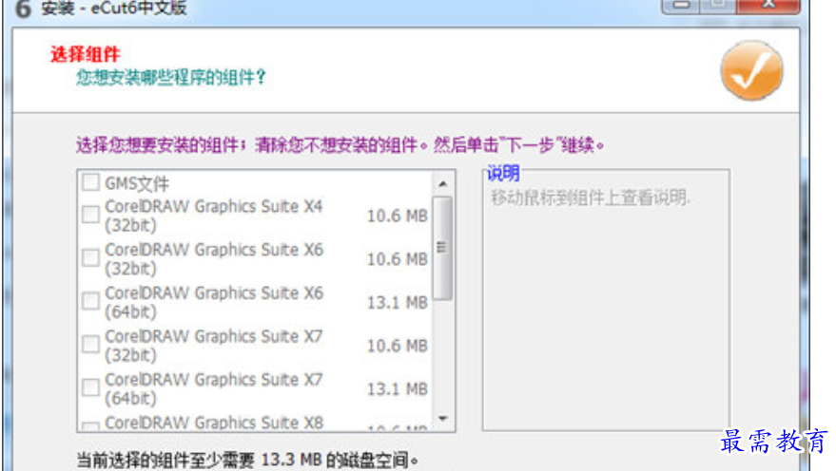Click the CorelDRAW Graphics Suite X8 row
Screen dimensions: 836x471
pyautogui.click(x=255, y=424)
